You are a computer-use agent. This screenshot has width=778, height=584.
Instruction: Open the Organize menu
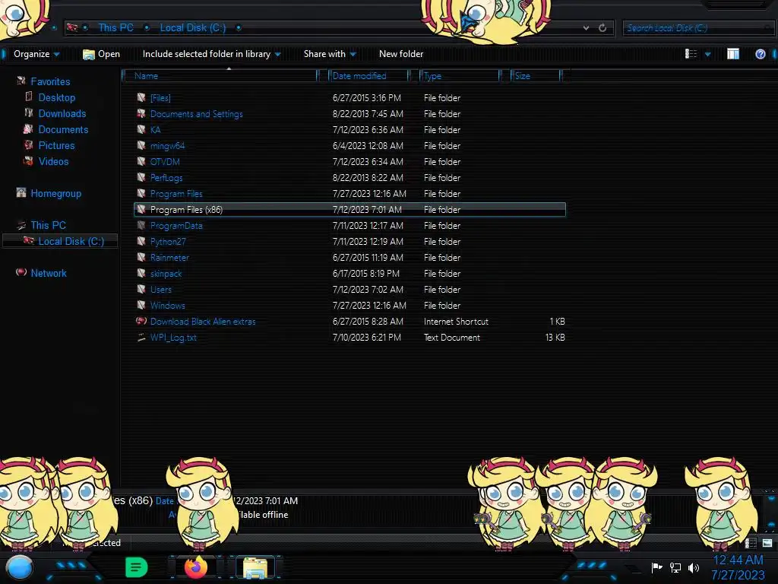click(36, 54)
